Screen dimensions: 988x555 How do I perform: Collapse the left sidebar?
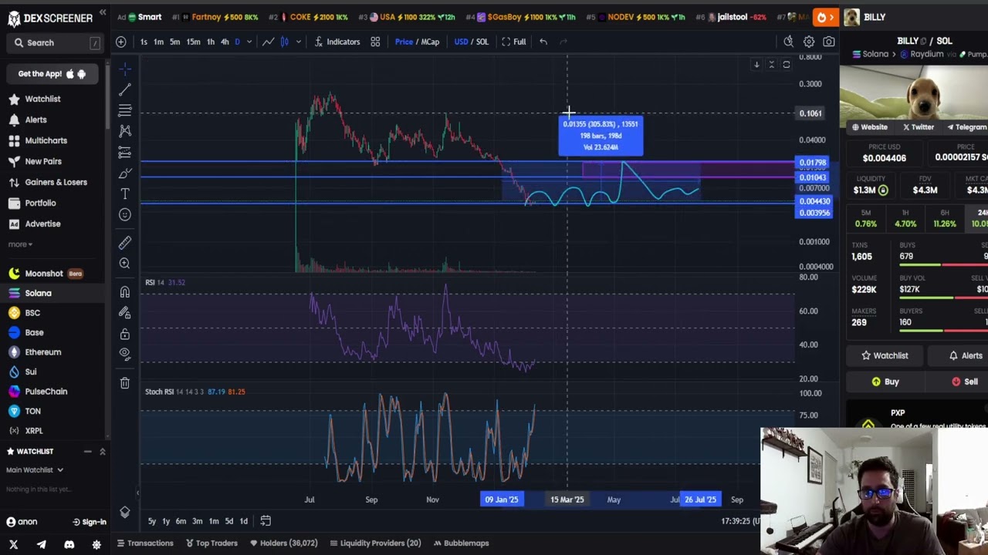pyautogui.click(x=103, y=13)
